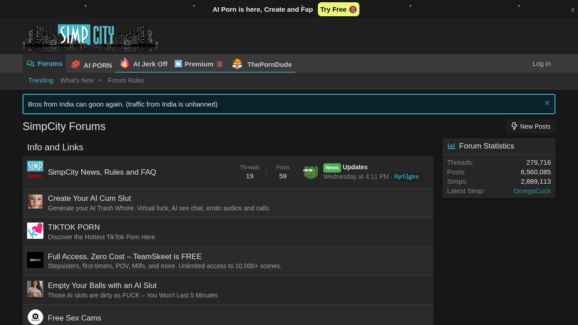Click the Try Free banner button
This screenshot has height=325, width=578.
click(339, 9)
